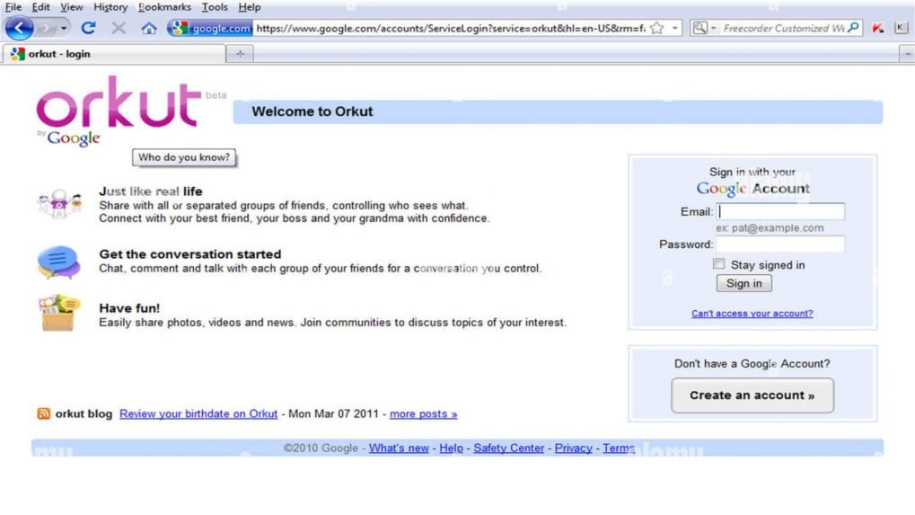Image resolution: width=915 pixels, height=515 pixels.
Task: Open the more posts link
Action: (x=423, y=414)
